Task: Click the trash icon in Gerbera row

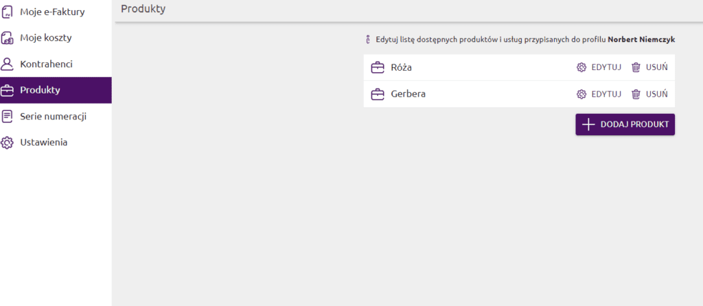Action: 636,94
